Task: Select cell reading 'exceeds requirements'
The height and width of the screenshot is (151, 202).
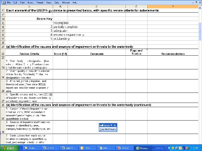Action: [x=60, y=35]
